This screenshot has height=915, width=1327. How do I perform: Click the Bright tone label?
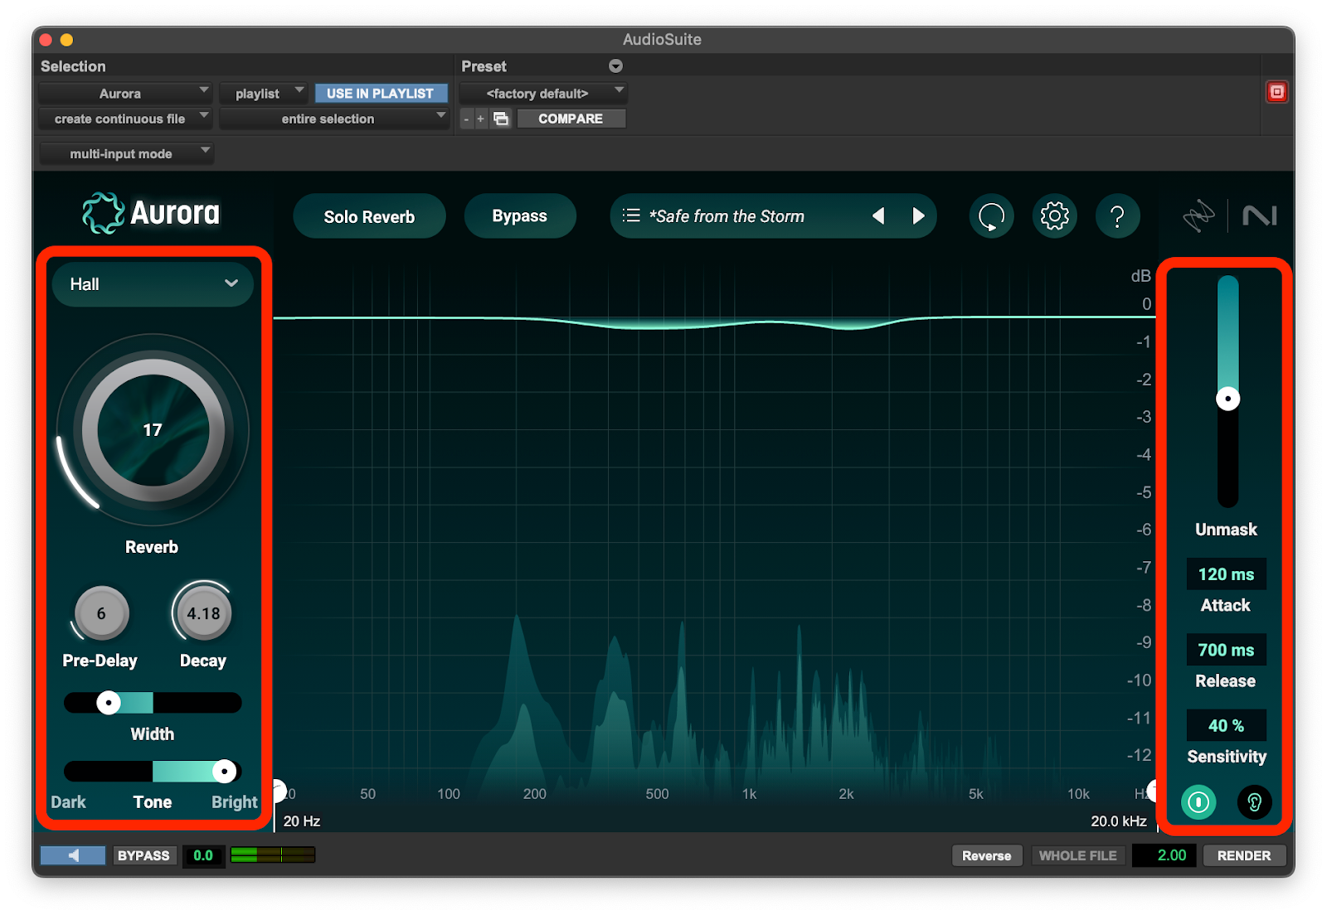click(x=235, y=802)
